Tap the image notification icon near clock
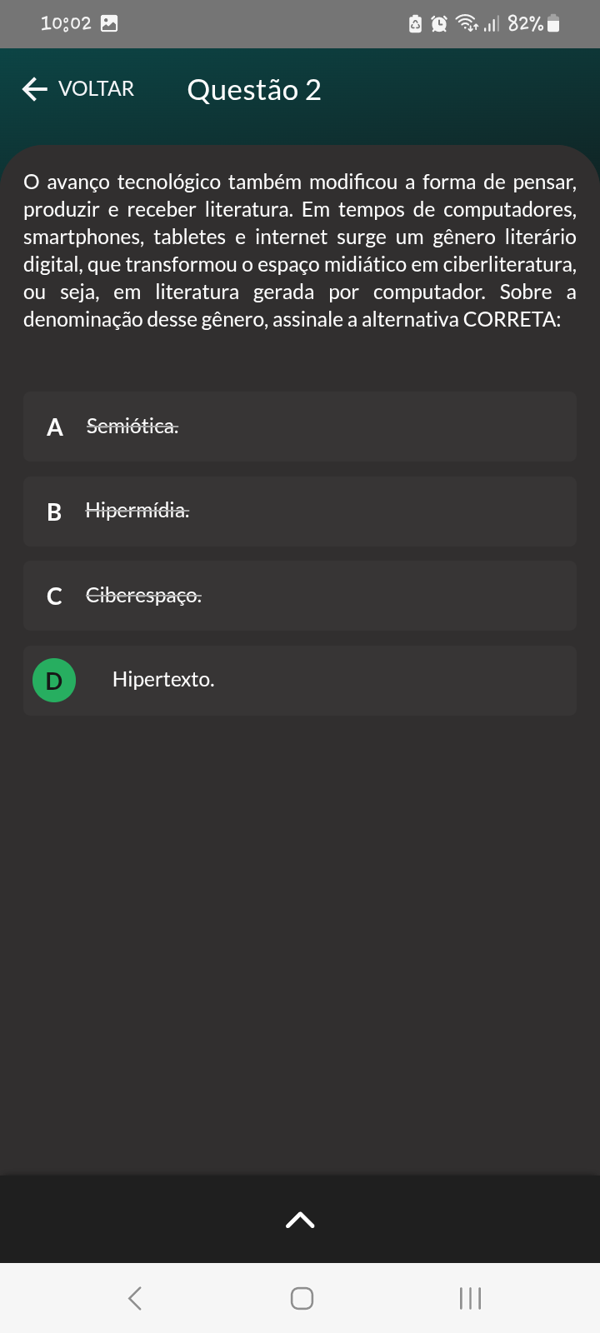This screenshot has height=1333, width=600. click(109, 23)
